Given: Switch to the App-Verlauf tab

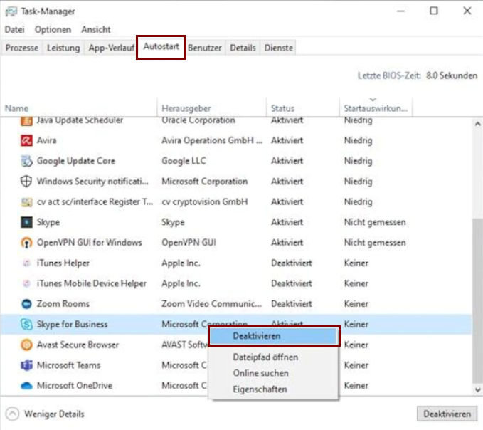Looking at the screenshot, I should [x=111, y=48].
